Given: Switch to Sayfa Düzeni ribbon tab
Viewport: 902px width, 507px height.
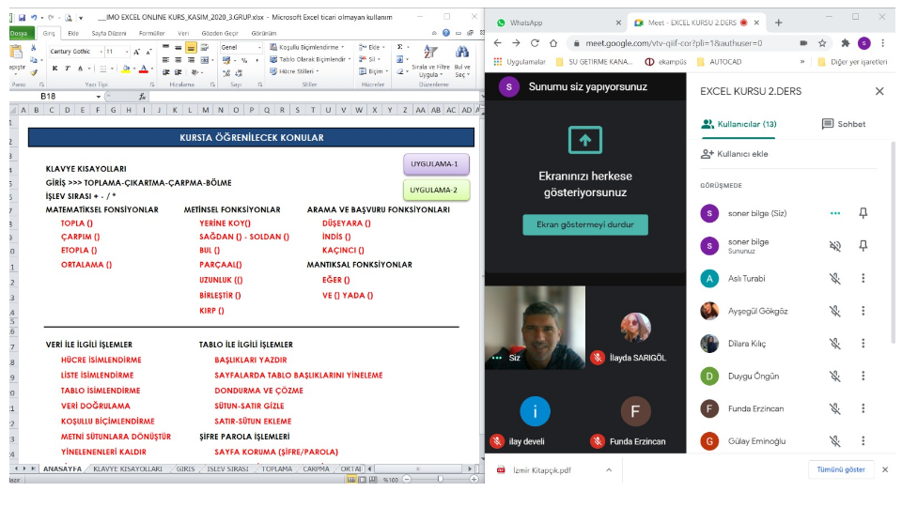Looking at the screenshot, I should [109, 34].
